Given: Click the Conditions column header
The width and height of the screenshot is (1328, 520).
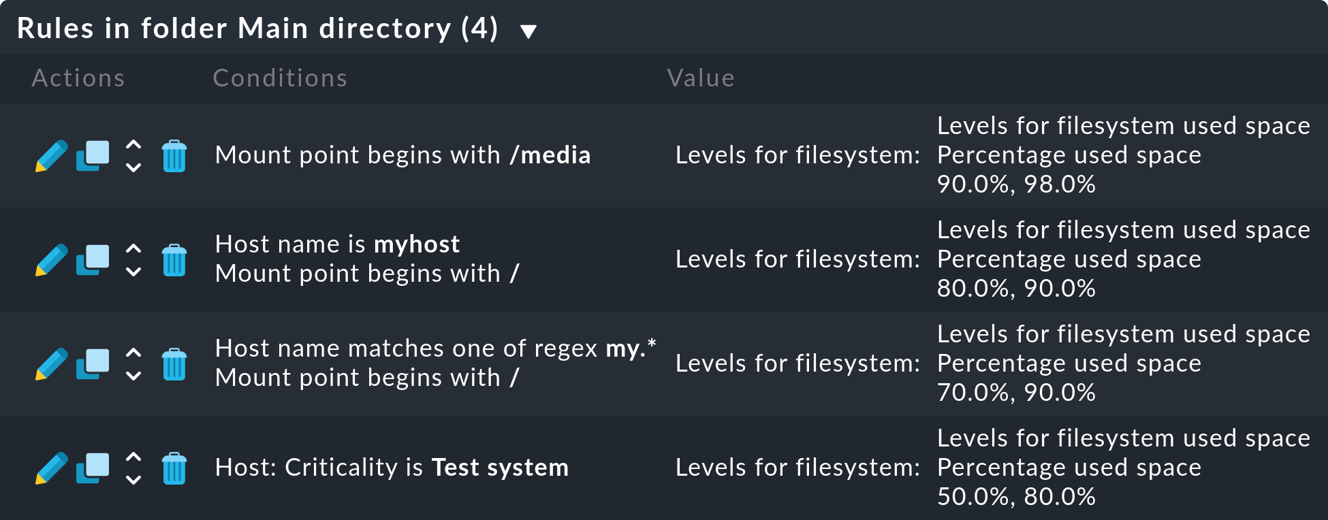Looking at the screenshot, I should point(280,78).
